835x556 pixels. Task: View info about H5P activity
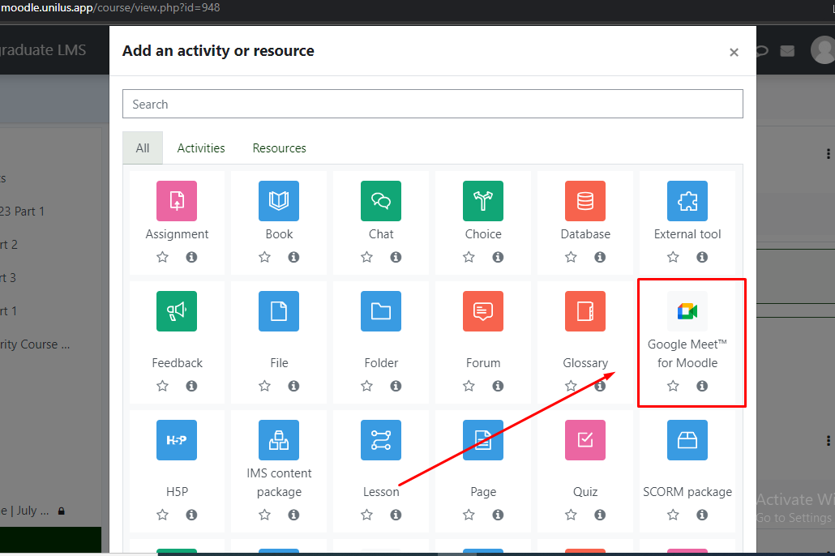191,515
